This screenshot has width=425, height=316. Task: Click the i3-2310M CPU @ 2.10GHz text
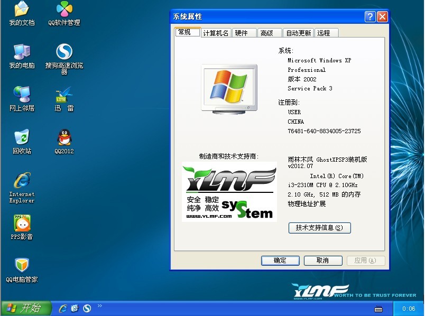(x=322, y=185)
